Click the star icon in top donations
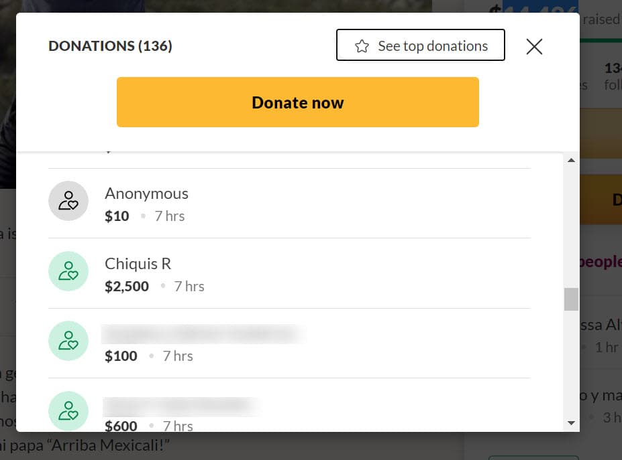This screenshot has height=460, width=622. coord(362,46)
